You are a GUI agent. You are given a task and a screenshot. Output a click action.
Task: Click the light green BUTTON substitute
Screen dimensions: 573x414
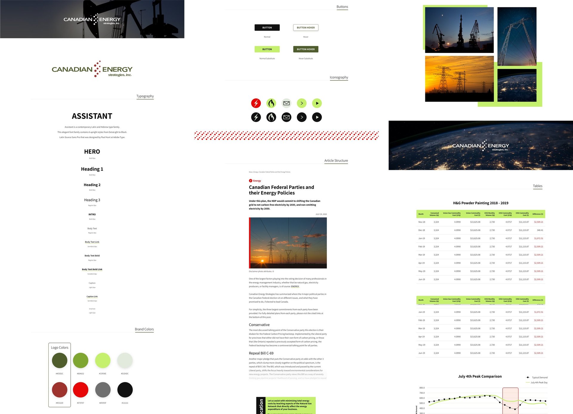267,49
